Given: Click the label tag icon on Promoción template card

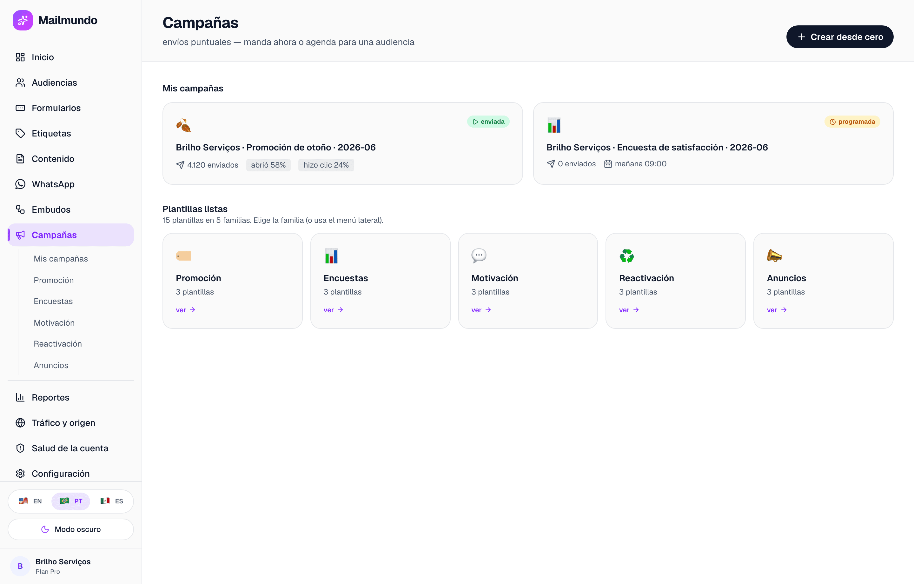Looking at the screenshot, I should pos(183,256).
